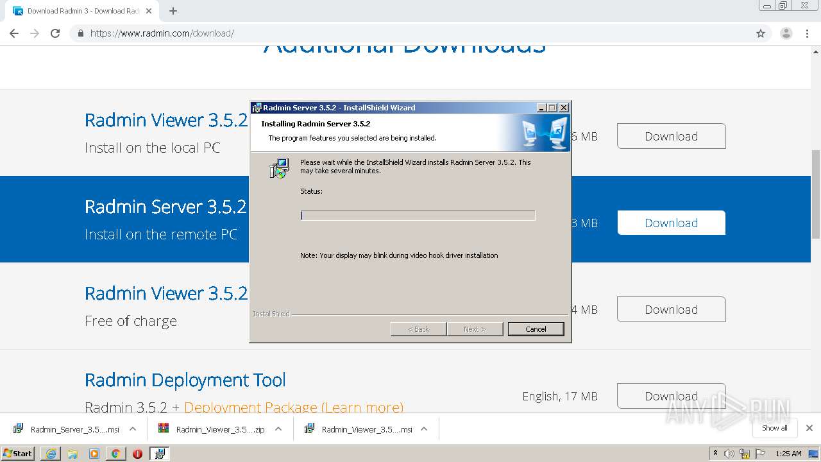Show hidden system tray icons
821x462 pixels.
pyautogui.click(x=716, y=454)
